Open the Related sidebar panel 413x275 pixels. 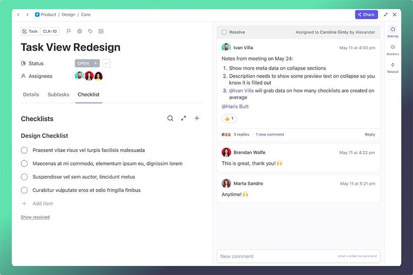392,67
